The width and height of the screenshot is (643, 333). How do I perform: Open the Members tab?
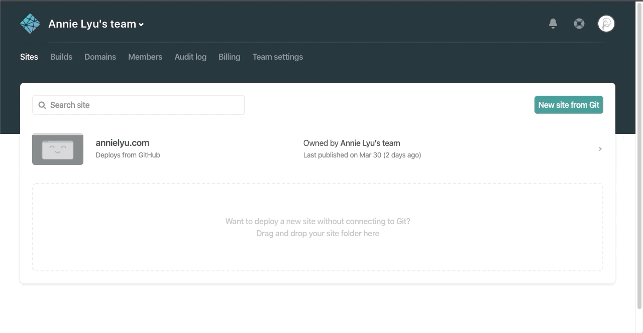click(145, 57)
